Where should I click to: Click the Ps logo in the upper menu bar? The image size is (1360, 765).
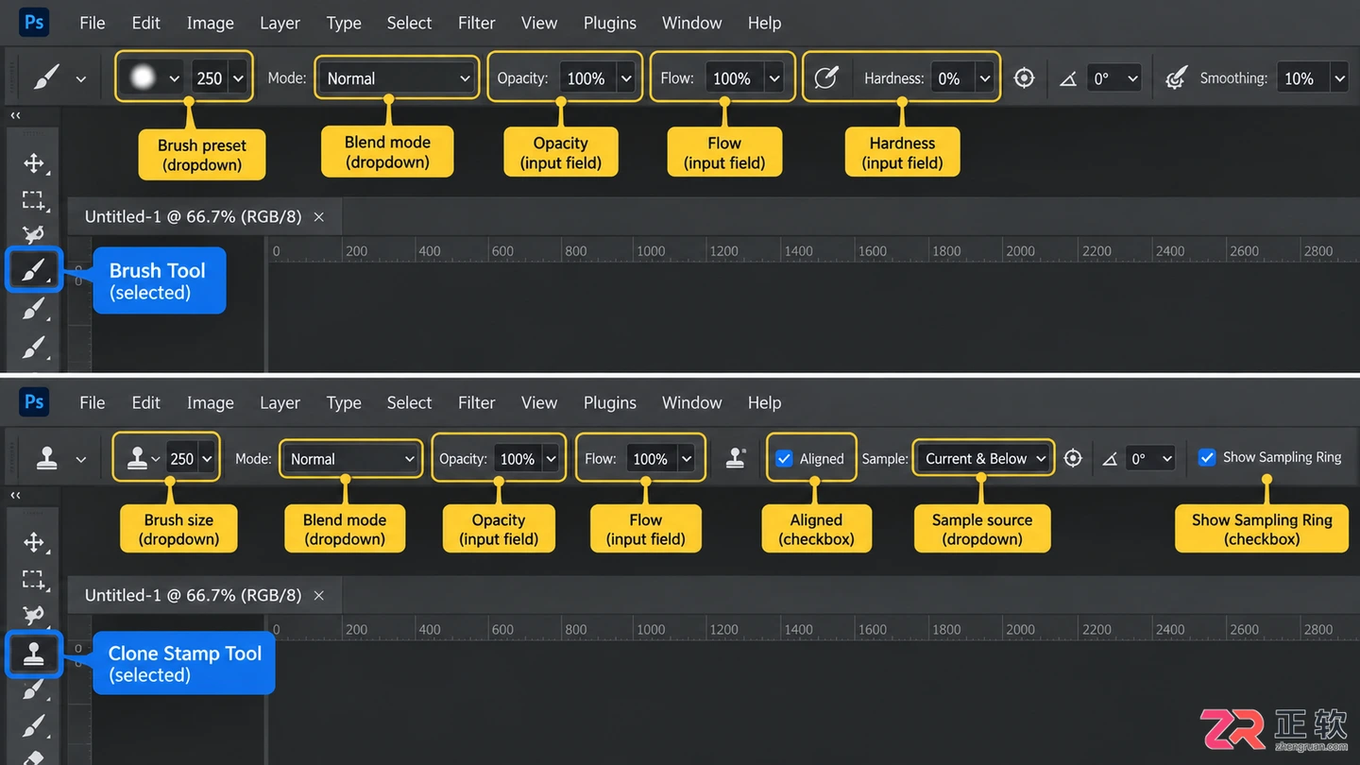pos(34,23)
